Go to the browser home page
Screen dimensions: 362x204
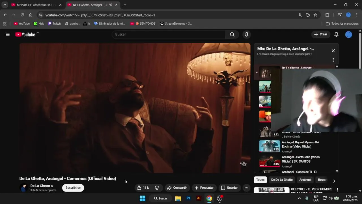point(31,15)
